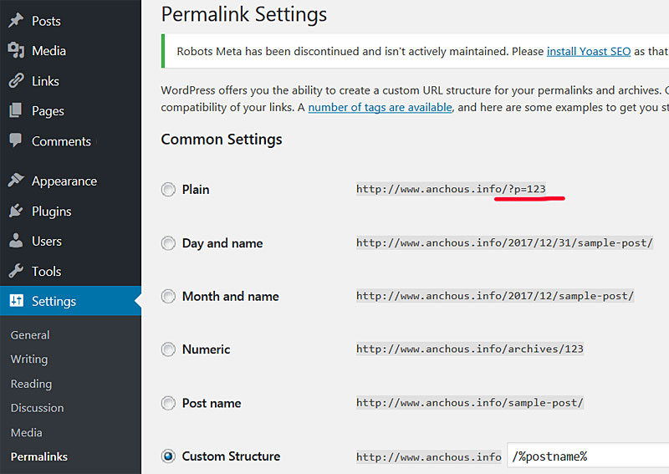Choose the Day and name radio option

(x=168, y=243)
